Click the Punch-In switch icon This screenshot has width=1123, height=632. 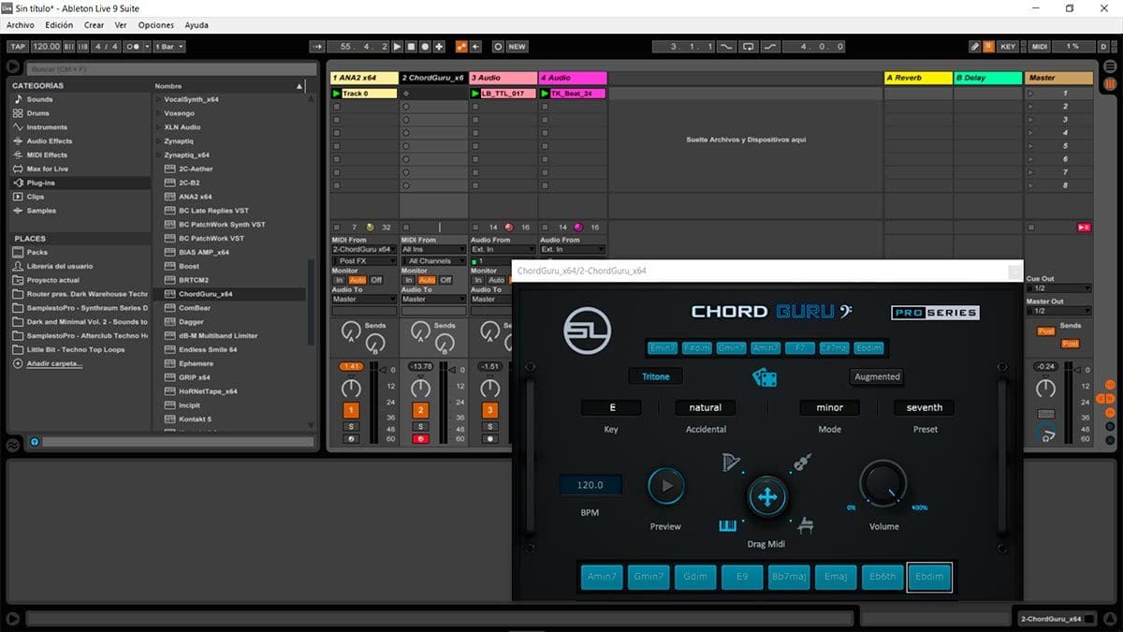coord(726,46)
